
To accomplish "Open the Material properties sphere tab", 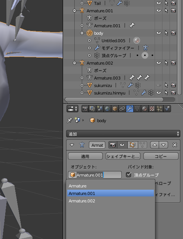I will tap(145, 109).
